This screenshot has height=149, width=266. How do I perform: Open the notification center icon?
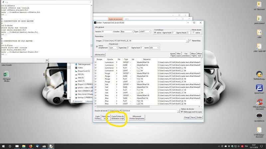click(261, 146)
